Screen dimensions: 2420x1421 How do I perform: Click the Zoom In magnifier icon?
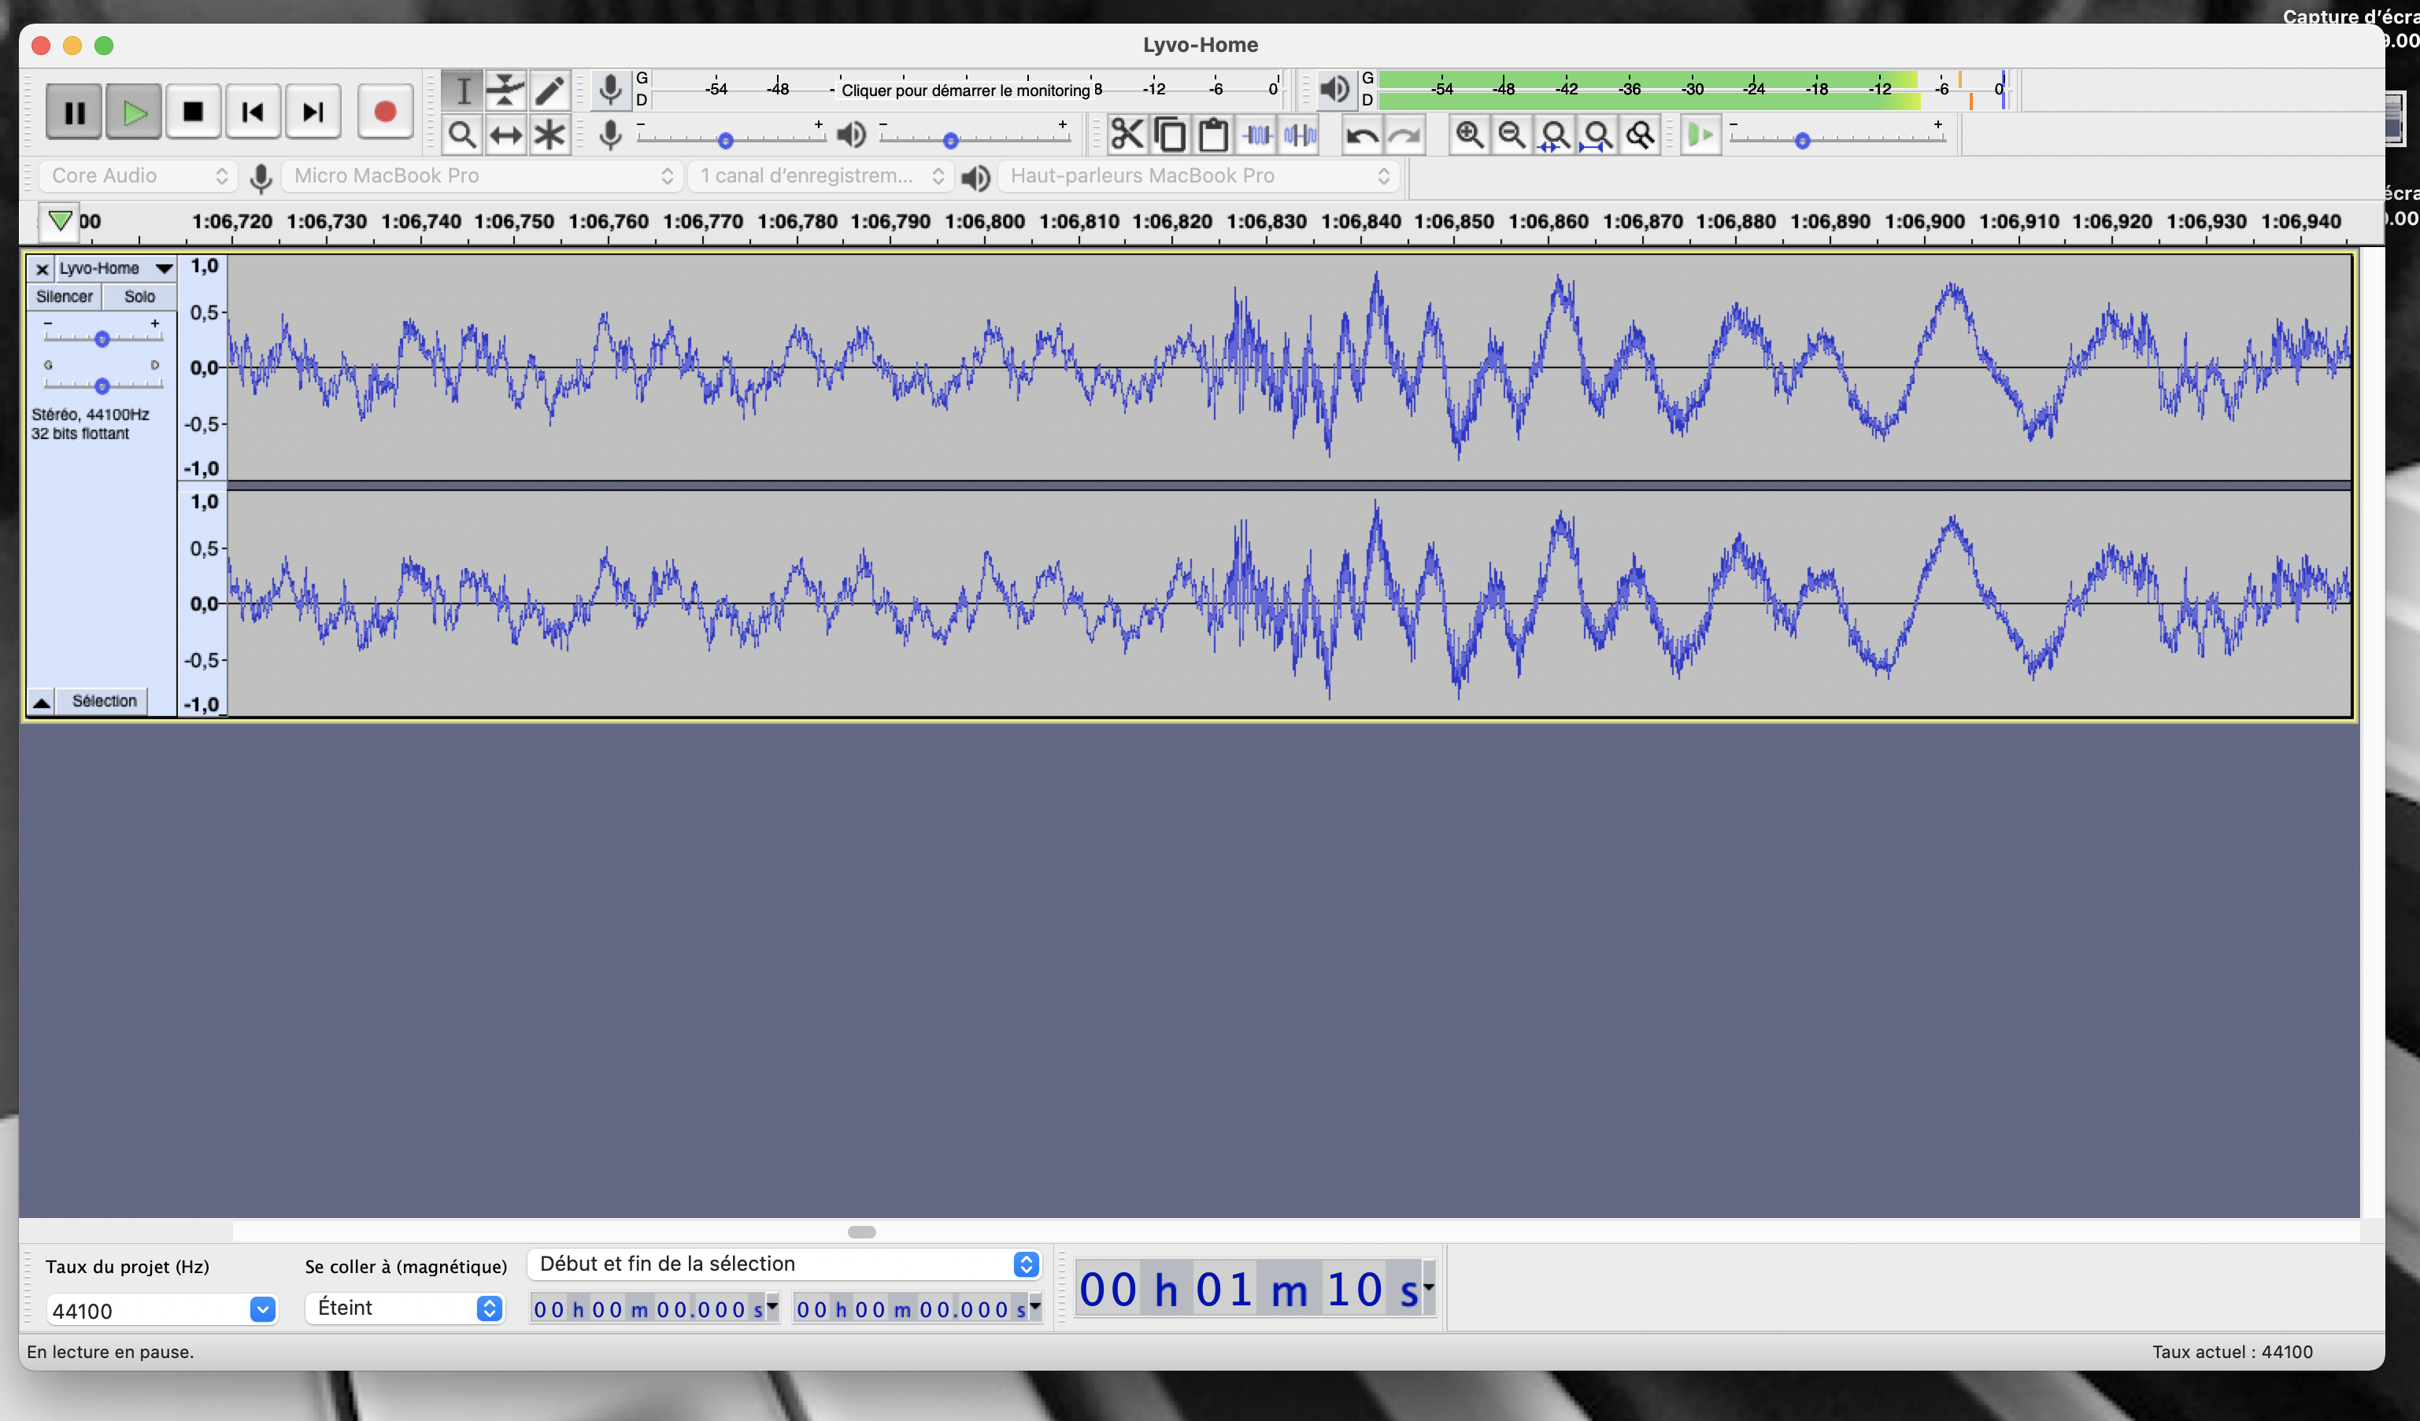(1469, 135)
